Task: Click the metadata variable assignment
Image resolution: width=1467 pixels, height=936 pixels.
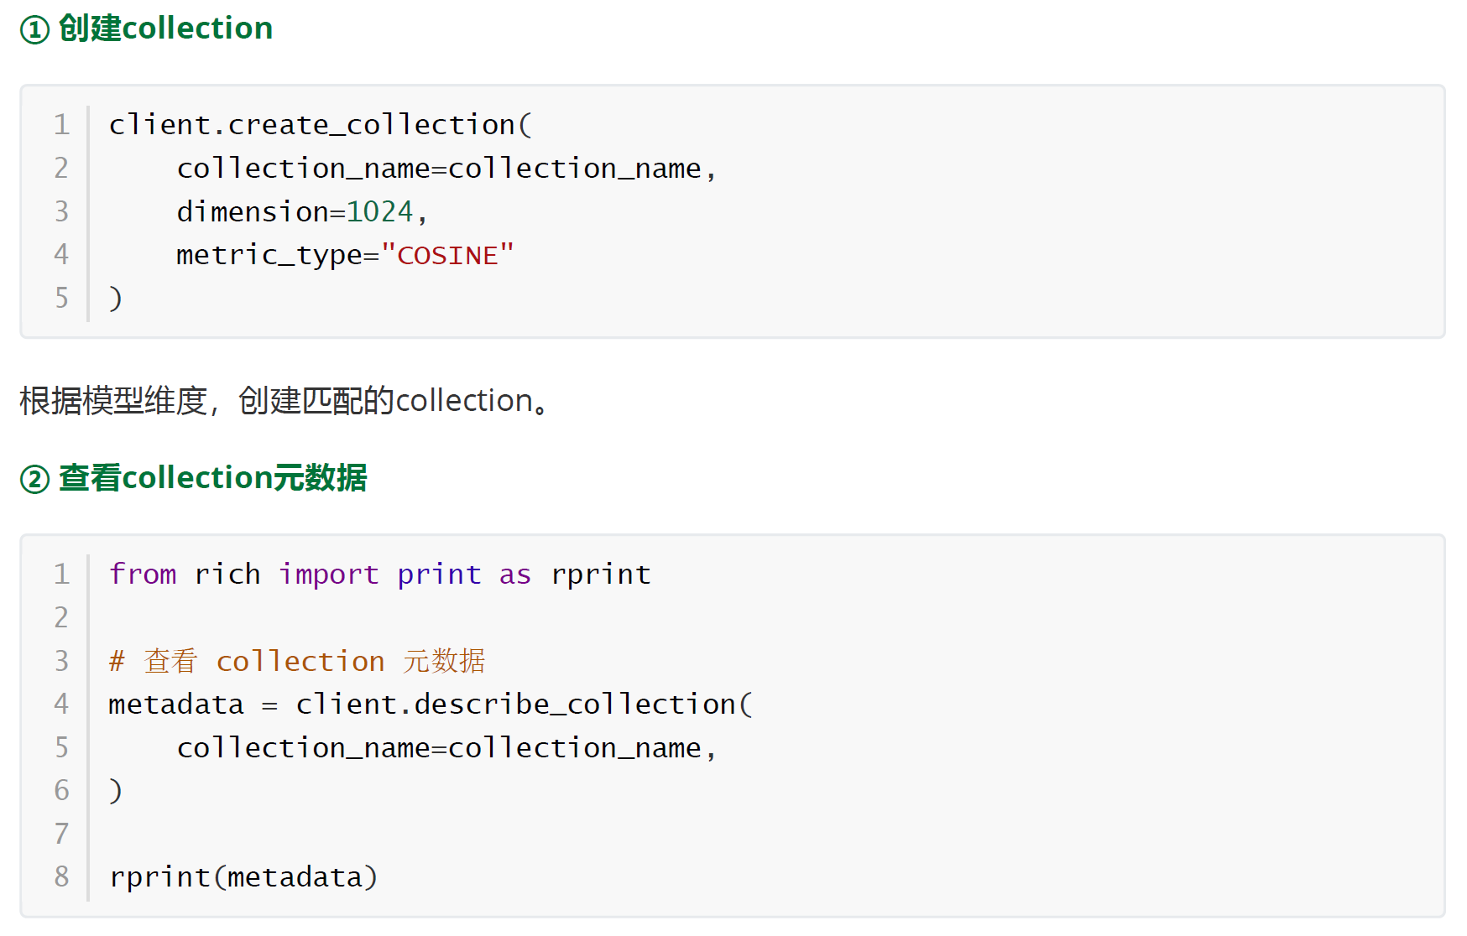Action: coord(176,705)
